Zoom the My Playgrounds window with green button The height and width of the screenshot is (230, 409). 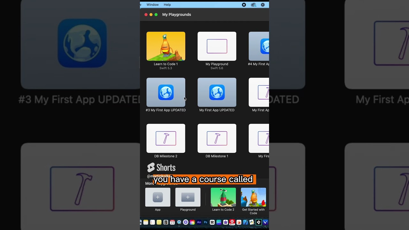click(x=156, y=14)
